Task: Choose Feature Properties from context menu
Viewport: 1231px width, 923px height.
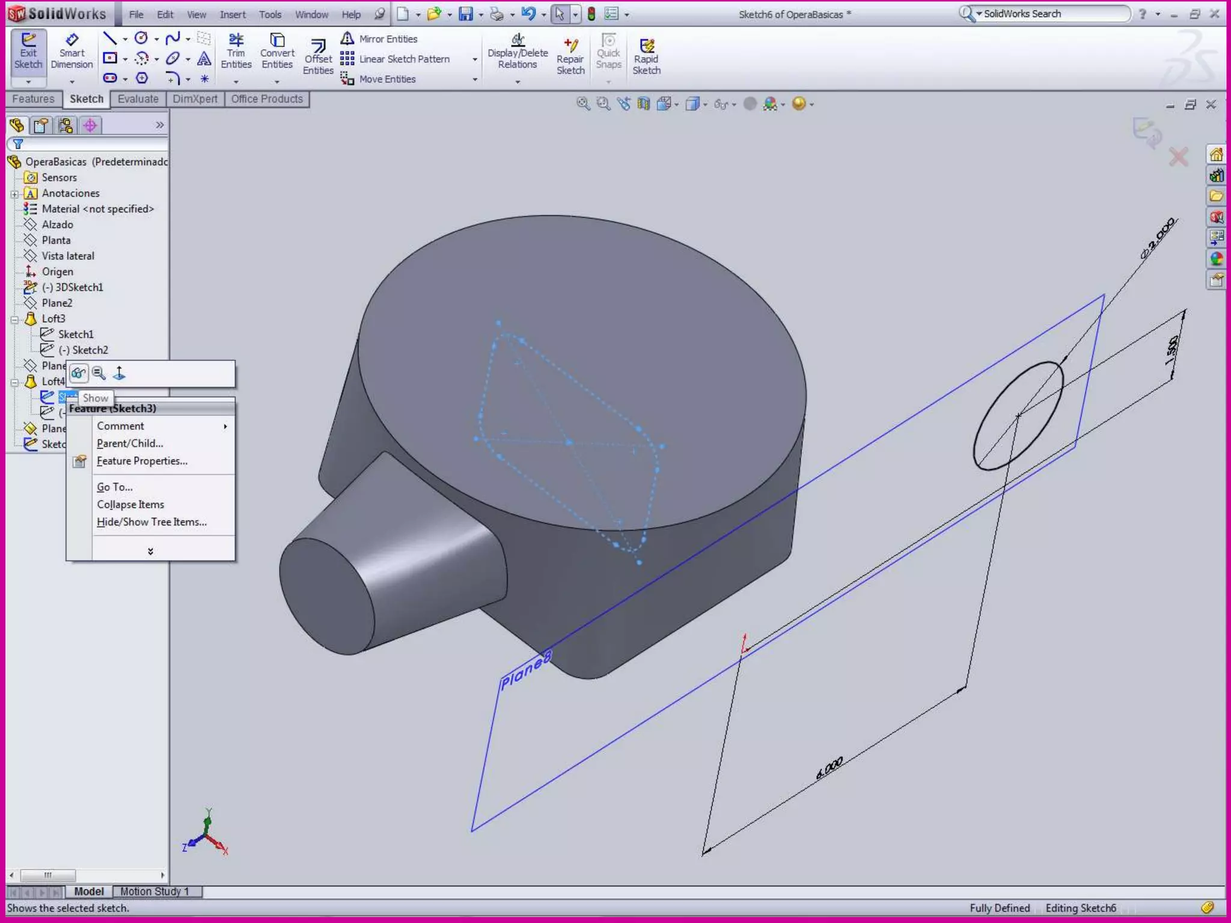Action: [142, 461]
